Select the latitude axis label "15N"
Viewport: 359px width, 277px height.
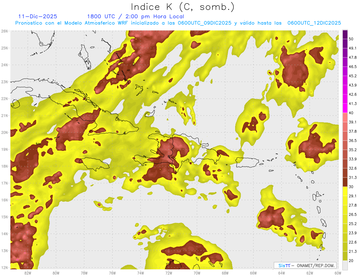coord(4,217)
